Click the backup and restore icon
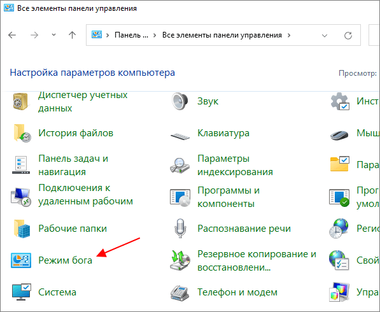This screenshot has width=380, height=312. (x=180, y=260)
